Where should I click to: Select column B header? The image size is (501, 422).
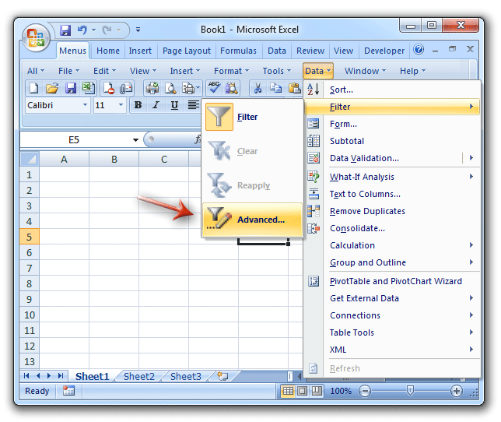pos(114,159)
